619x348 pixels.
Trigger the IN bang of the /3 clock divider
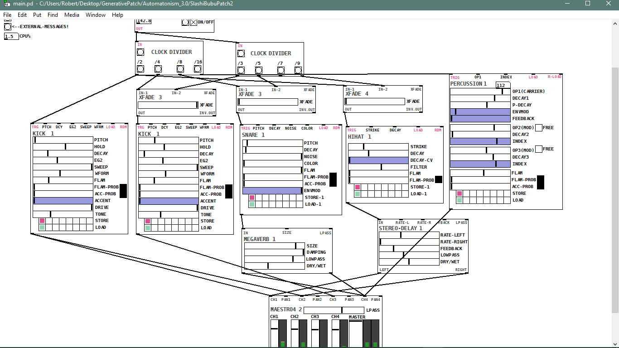[x=241, y=53]
